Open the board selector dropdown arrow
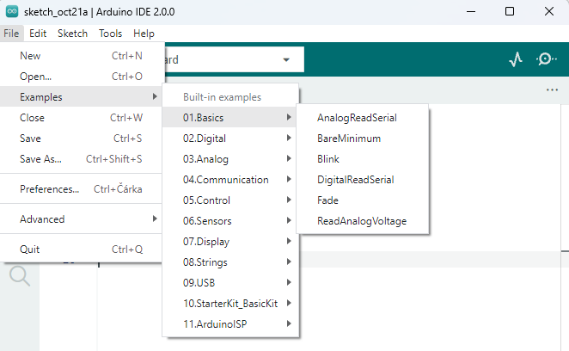 pos(286,59)
